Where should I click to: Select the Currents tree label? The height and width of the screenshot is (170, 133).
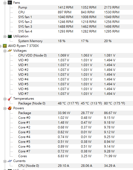(x=19, y=161)
